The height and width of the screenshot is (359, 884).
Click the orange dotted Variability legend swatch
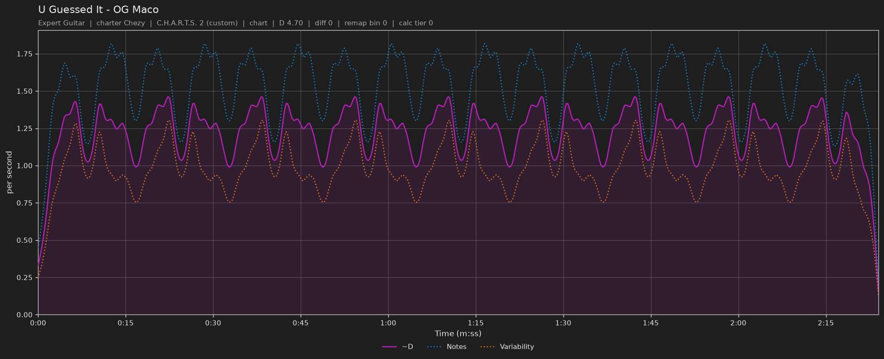pyautogui.click(x=487, y=347)
